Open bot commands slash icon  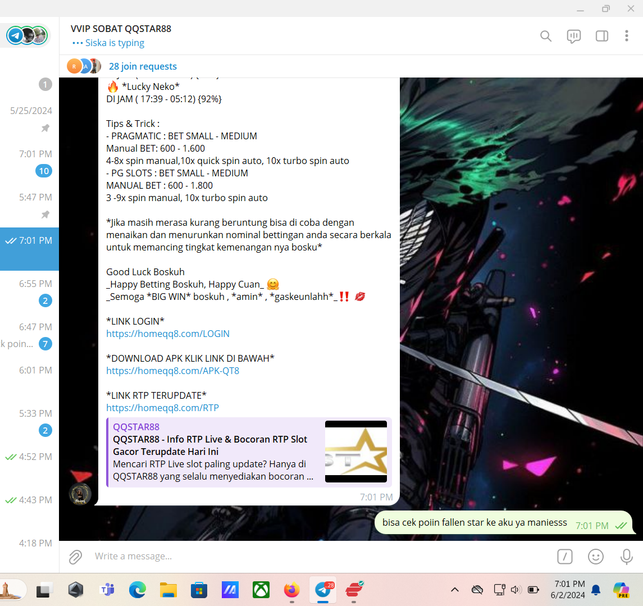[x=565, y=557]
